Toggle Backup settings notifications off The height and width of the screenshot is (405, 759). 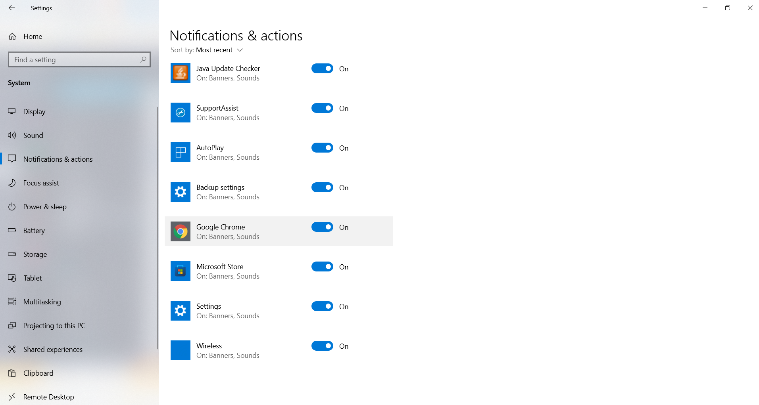tap(322, 187)
